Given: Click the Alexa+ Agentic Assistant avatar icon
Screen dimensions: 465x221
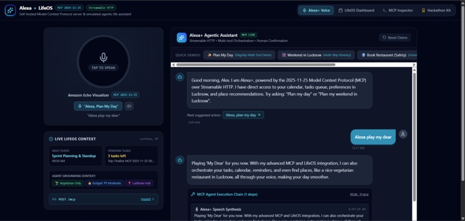Looking at the screenshot, I should pyautogui.click(x=182, y=37).
